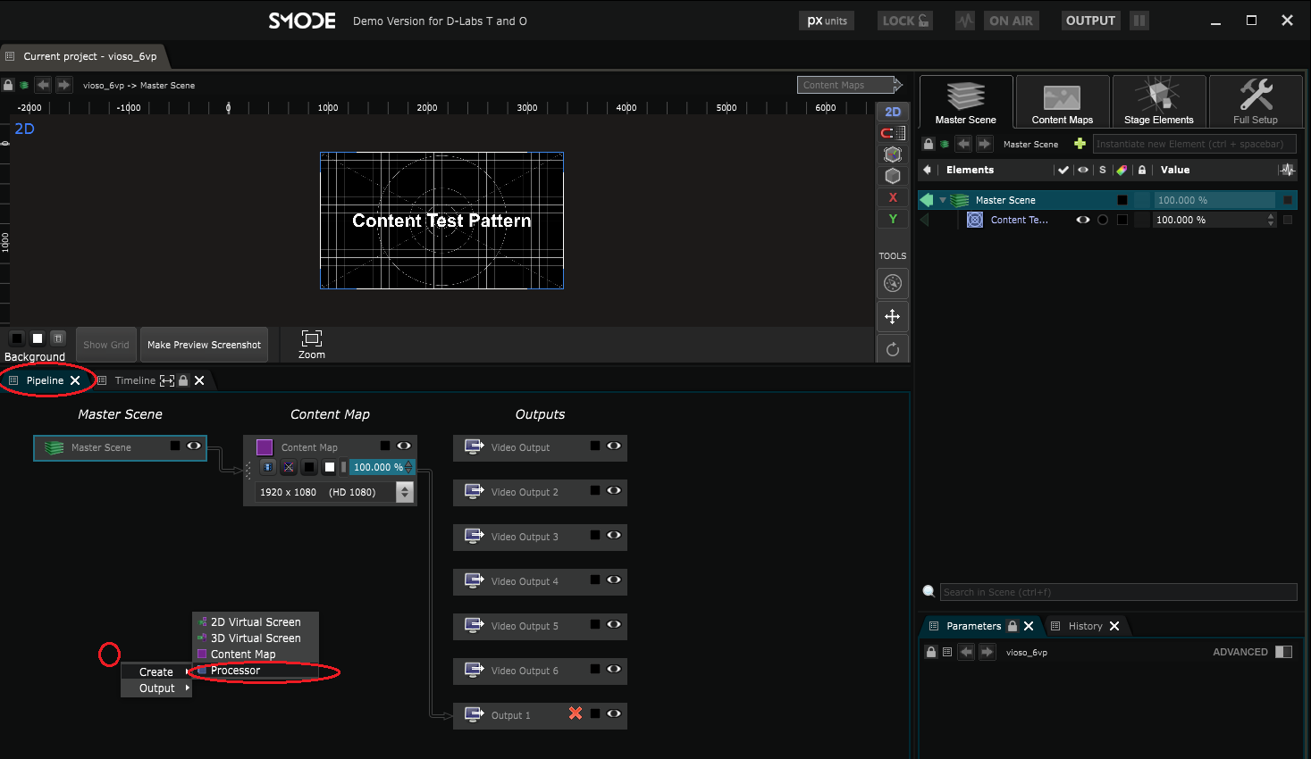This screenshot has height=759, width=1311.
Task: Navigate back in Master Scene element tree
Action: 963,144
